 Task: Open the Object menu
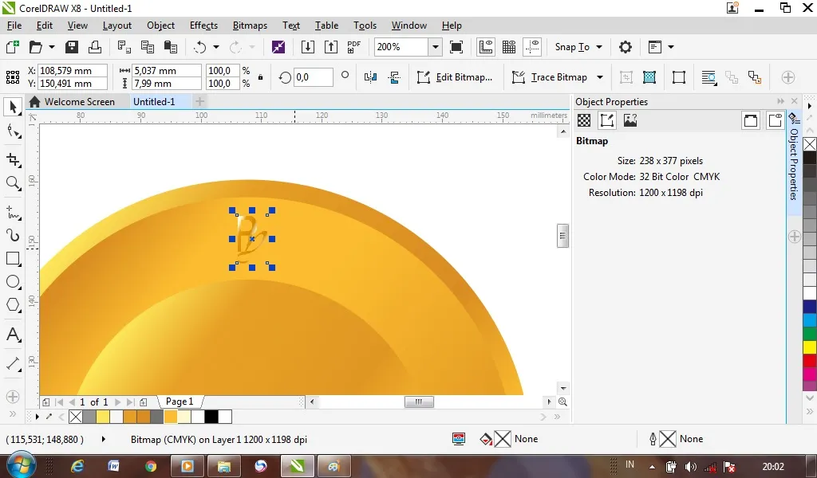(x=160, y=25)
